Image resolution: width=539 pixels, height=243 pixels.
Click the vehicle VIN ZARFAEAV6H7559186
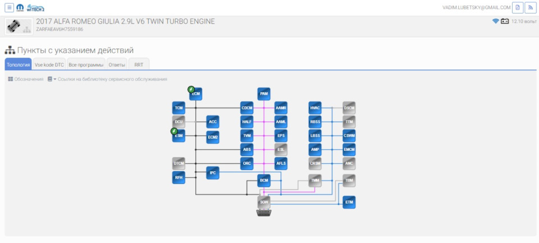click(60, 29)
